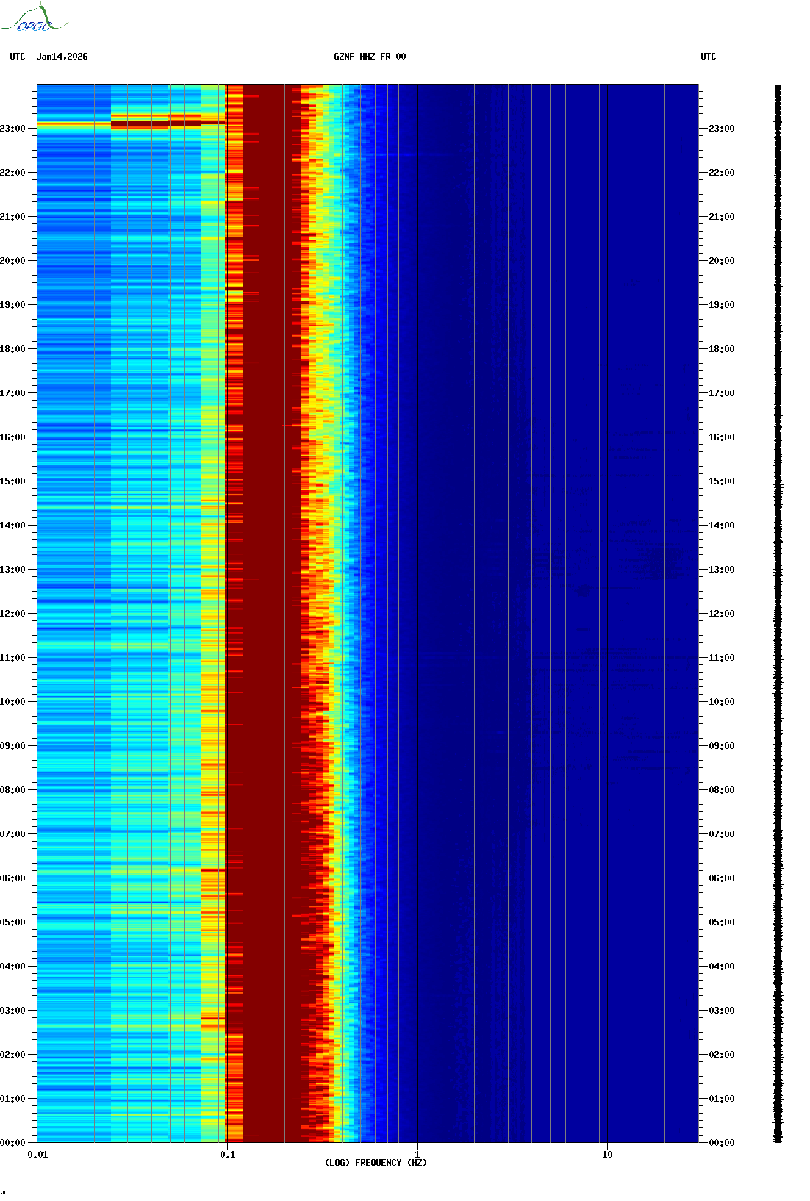
Task: Click the right axis 06:00 label
Action: point(722,878)
